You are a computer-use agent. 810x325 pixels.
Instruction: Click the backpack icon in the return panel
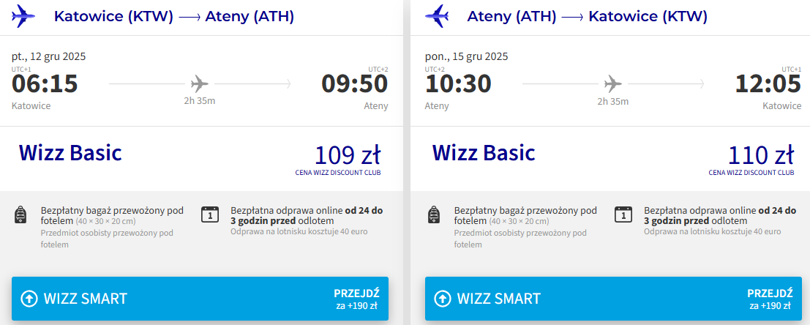[x=434, y=214]
